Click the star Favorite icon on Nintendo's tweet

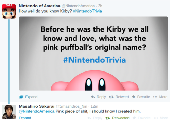pos(134,97)
